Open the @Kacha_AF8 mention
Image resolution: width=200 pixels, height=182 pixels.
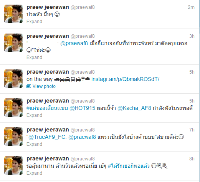click(x=134, y=108)
